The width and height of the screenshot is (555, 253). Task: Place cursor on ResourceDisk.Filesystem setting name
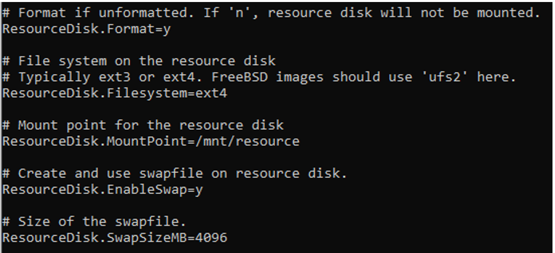click(x=94, y=93)
